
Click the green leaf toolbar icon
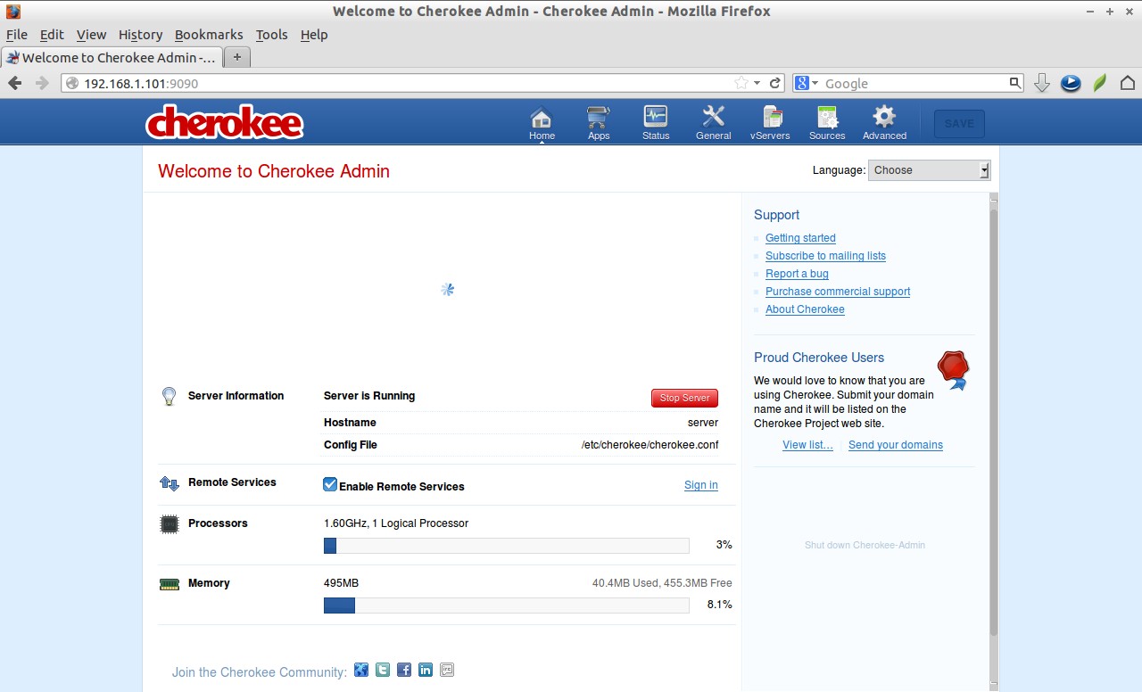point(1100,83)
